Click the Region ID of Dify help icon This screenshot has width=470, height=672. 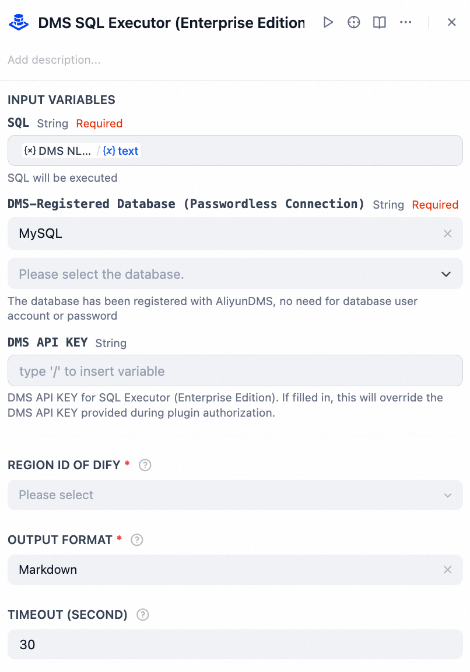coord(145,465)
